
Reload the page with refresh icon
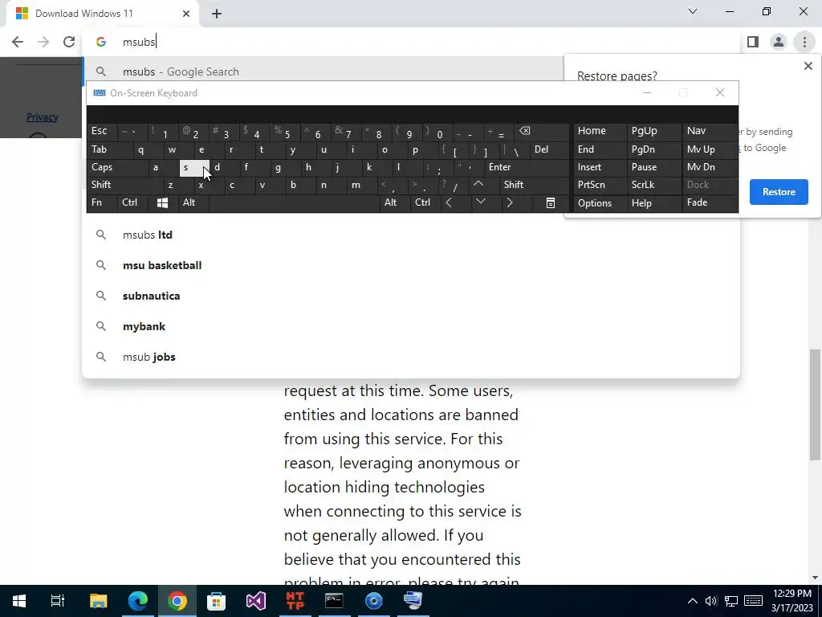69,42
